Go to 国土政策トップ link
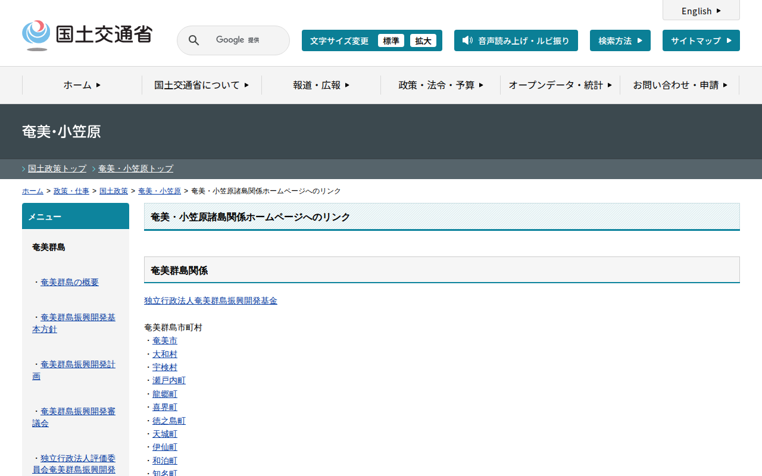Viewport: 762px width, 476px height. coord(57,168)
